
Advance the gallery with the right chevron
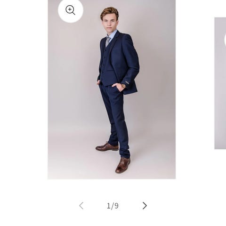[145, 206]
